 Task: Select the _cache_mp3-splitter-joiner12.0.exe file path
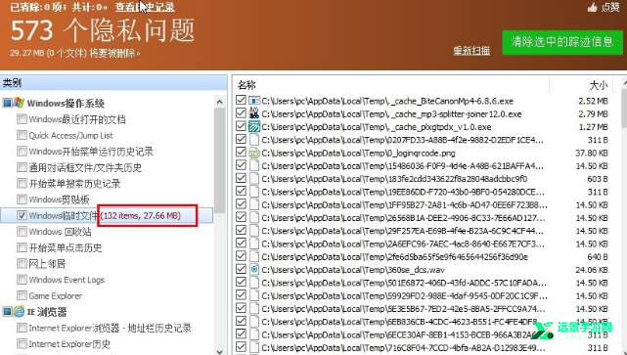click(391, 114)
